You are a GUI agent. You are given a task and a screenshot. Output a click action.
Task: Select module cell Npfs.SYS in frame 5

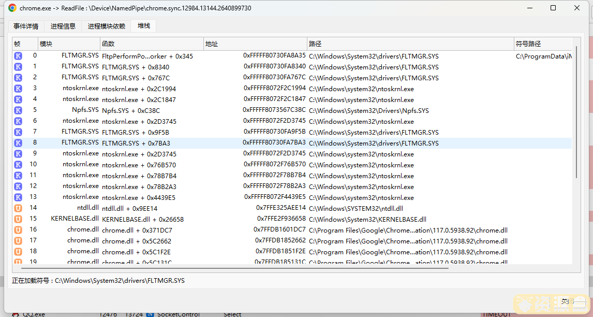coord(85,110)
